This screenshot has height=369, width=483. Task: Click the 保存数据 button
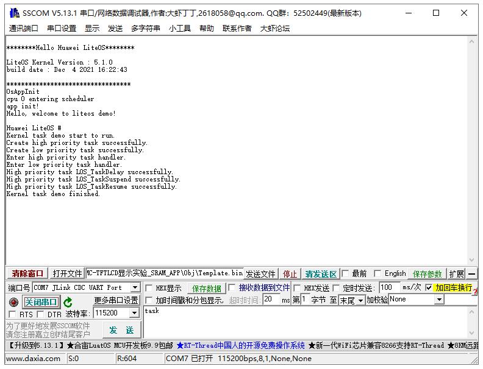click(x=206, y=289)
